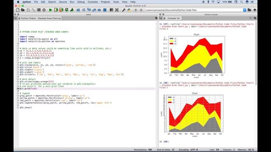Image resolution: width=271 pixels, height=152 pixels.
Task: Open the View menu
Action: click(x=124, y=2)
